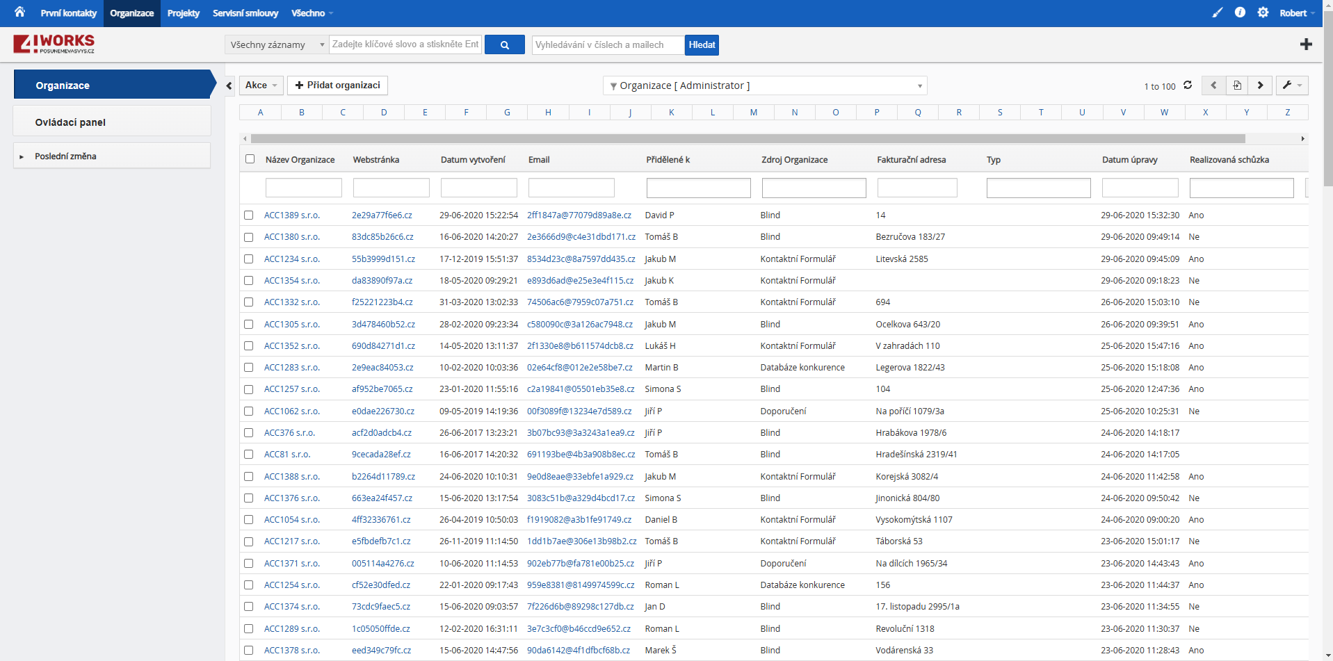Sort by Realizovaná schůzka column header
This screenshot has width=1333, height=661.
pyautogui.click(x=1229, y=160)
